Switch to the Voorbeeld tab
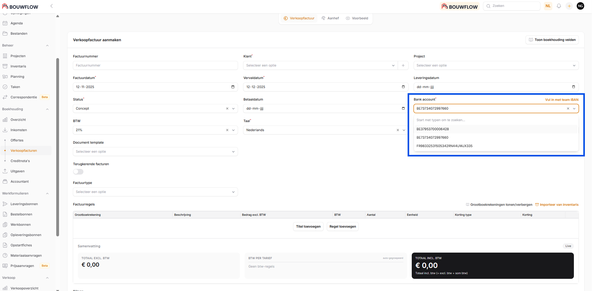592x291 pixels. [357, 18]
